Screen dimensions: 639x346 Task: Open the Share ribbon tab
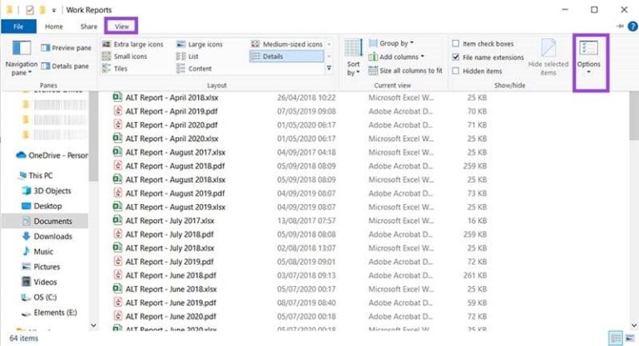pyautogui.click(x=89, y=27)
